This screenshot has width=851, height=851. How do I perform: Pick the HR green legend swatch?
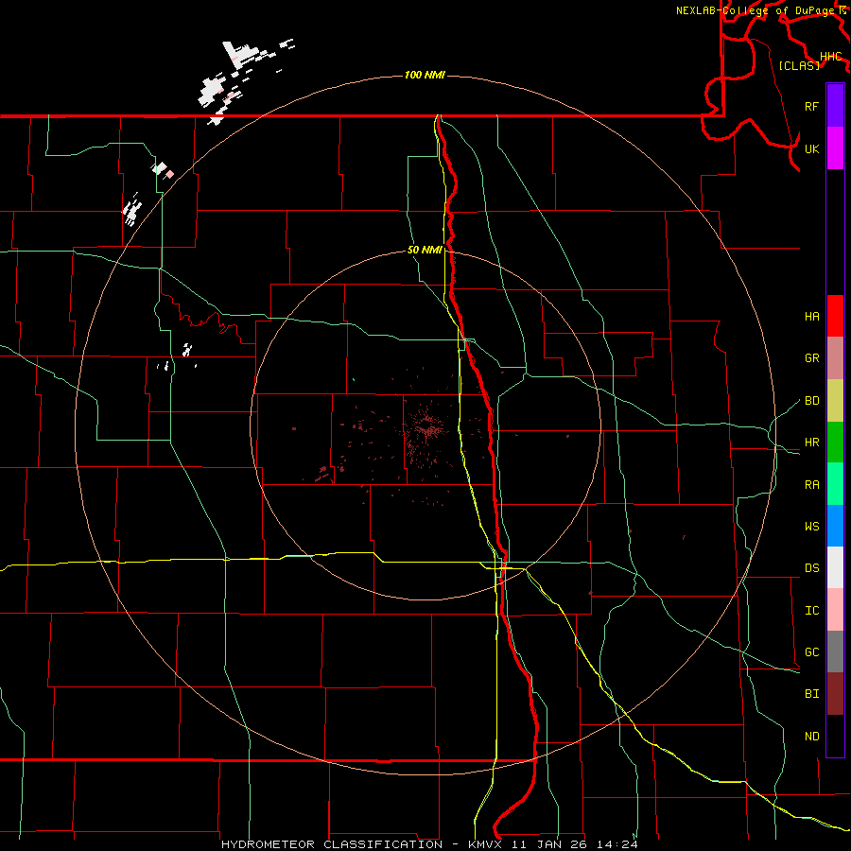835,443
